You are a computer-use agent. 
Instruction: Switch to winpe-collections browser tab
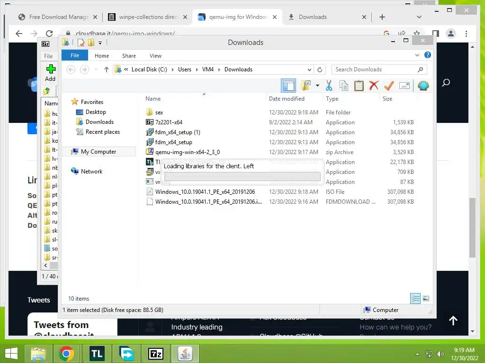point(148,17)
